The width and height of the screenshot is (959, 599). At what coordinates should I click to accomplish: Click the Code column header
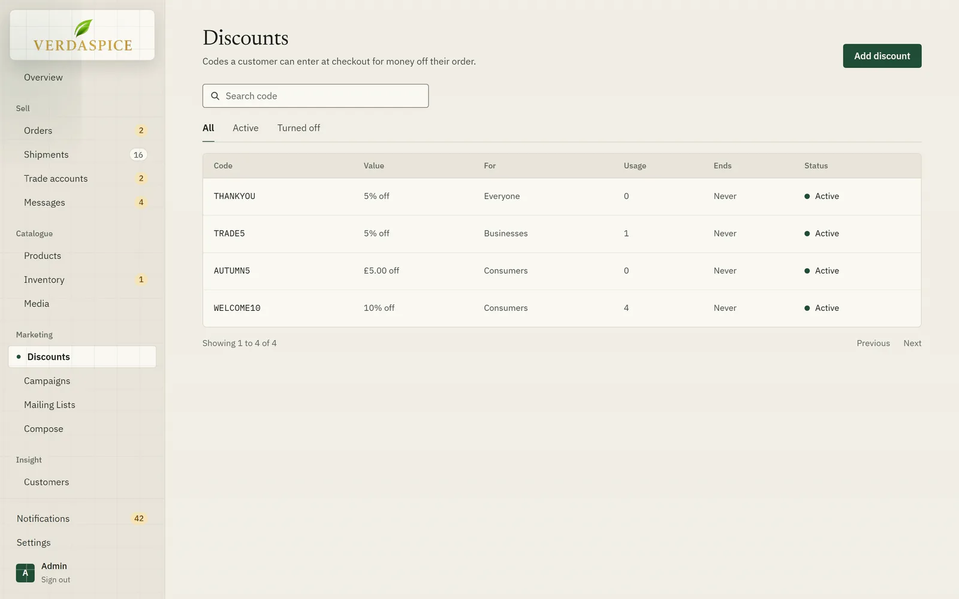[223, 166]
